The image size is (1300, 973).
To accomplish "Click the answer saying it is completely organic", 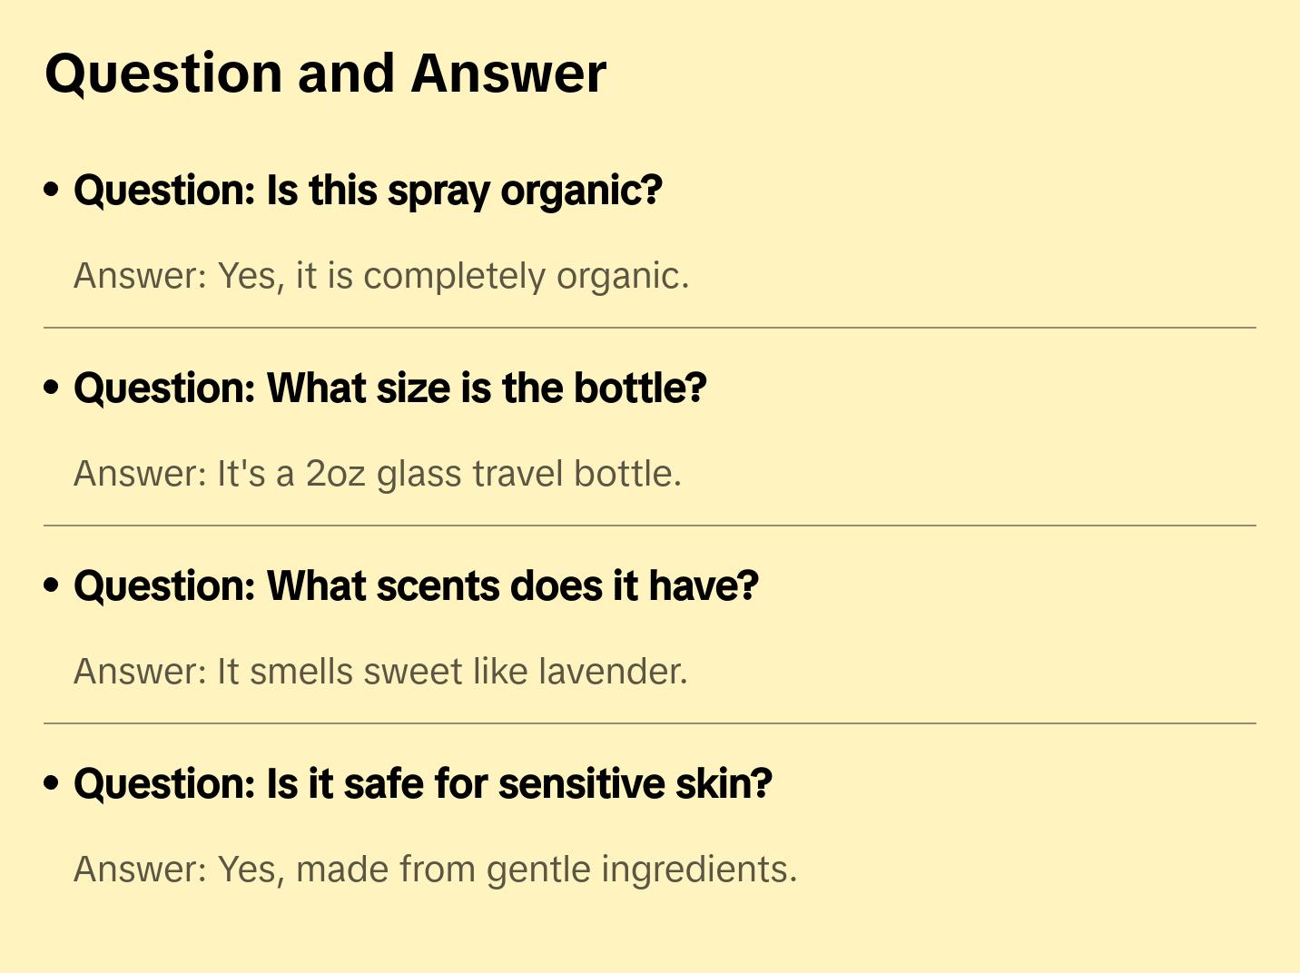I will click(381, 276).
